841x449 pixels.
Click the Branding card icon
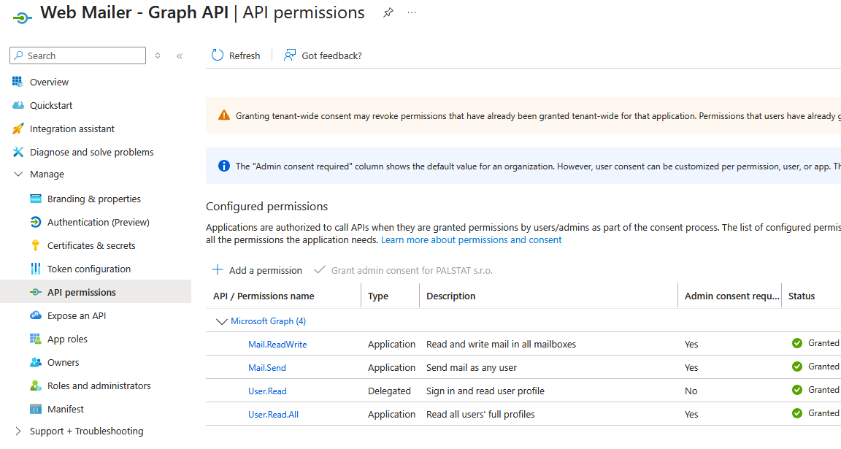coord(35,199)
